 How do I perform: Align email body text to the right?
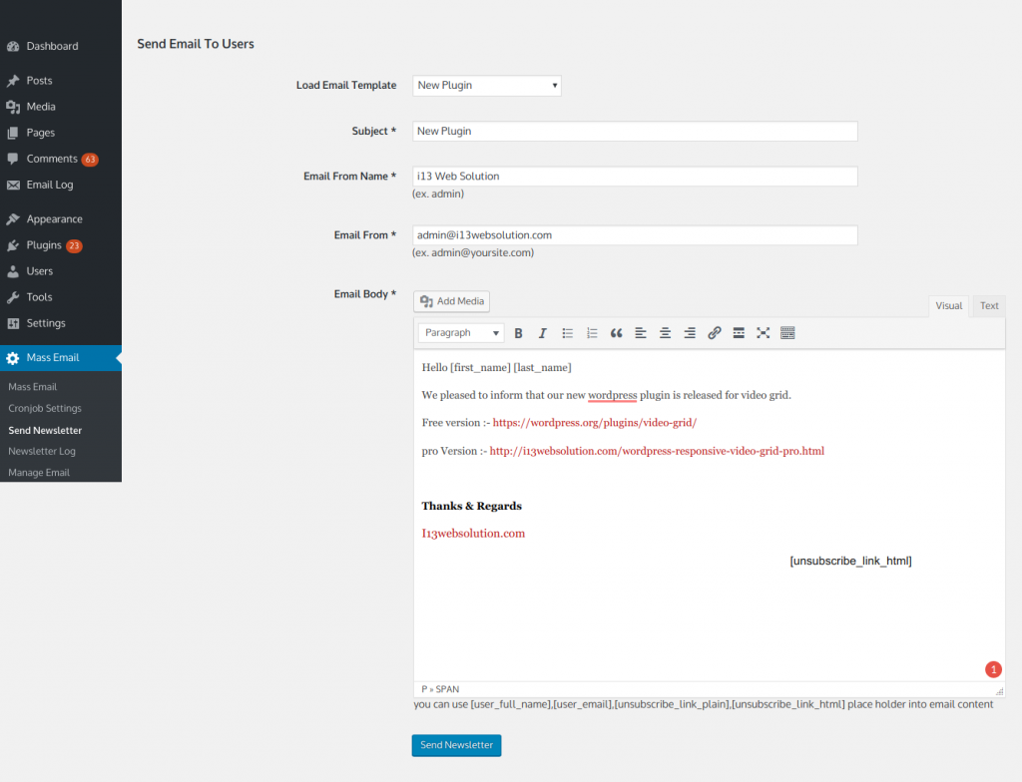point(689,332)
